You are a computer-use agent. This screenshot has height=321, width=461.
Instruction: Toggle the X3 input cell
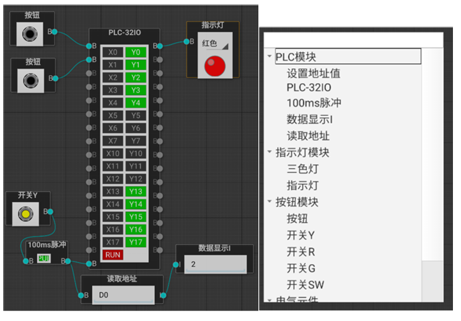[113, 90]
